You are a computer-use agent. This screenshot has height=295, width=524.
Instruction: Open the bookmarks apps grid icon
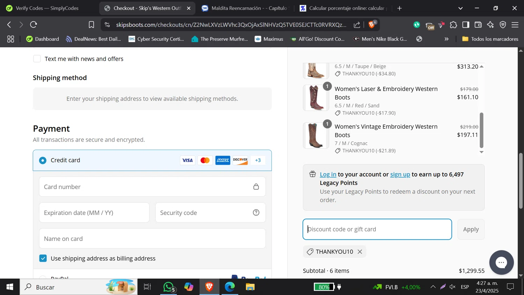tap(10, 39)
